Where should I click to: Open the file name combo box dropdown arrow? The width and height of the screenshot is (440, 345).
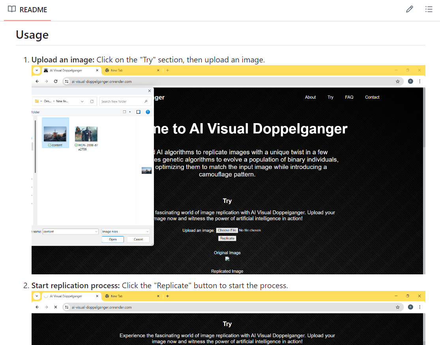tap(96, 232)
